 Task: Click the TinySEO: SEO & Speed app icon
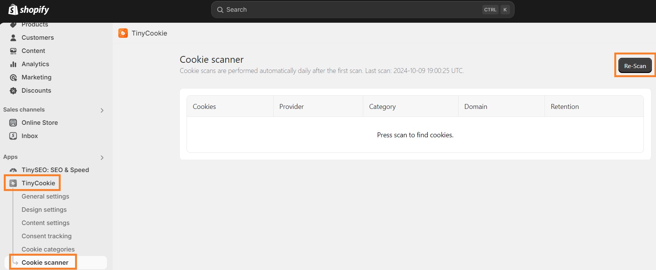pyautogui.click(x=13, y=169)
